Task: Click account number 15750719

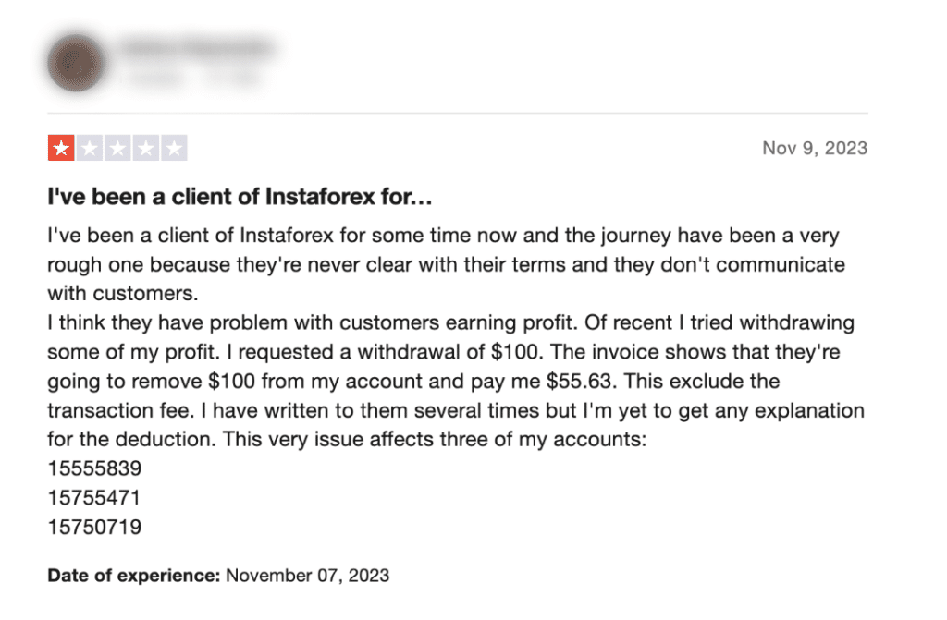Action: (x=94, y=528)
